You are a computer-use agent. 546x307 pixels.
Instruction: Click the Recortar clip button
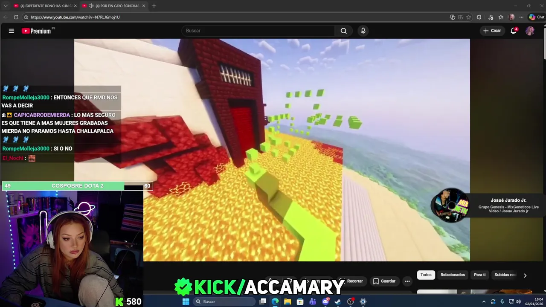tap(351, 281)
